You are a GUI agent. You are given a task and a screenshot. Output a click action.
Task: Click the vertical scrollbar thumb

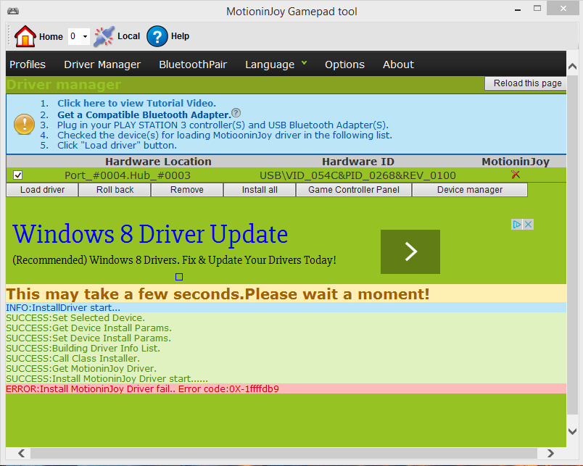click(573, 245)
